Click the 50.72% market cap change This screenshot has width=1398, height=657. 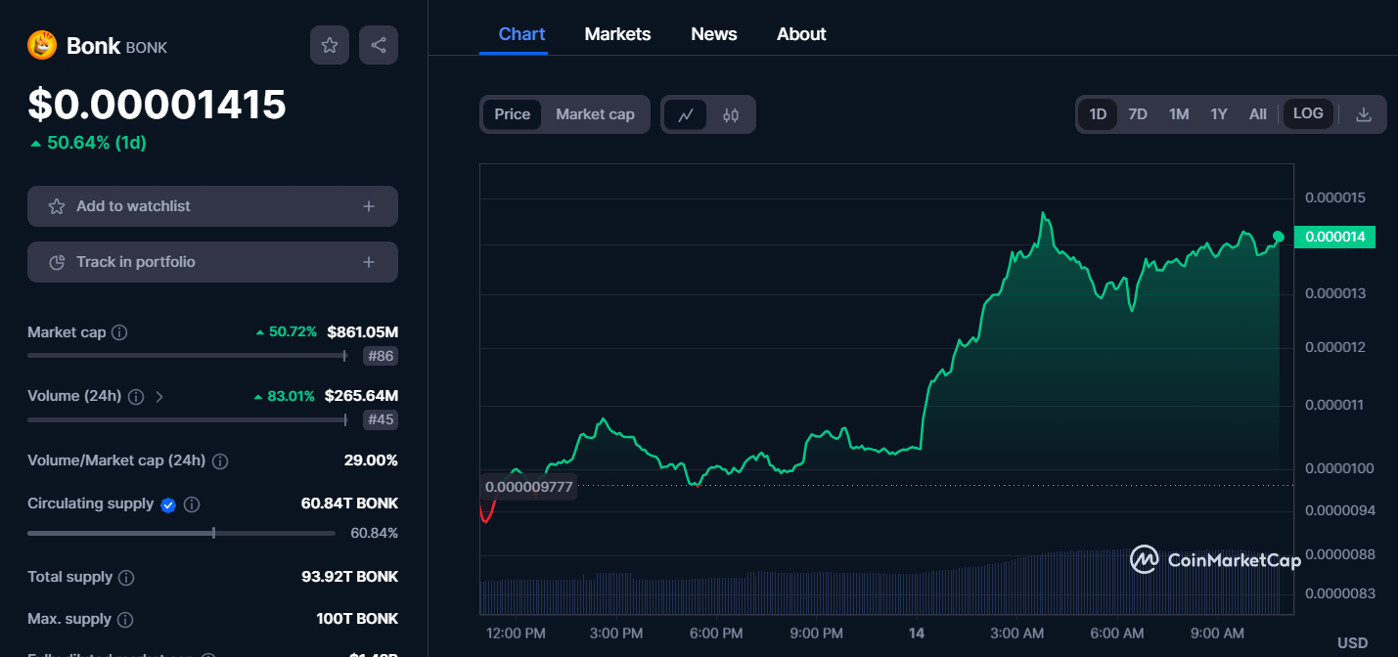286,332
